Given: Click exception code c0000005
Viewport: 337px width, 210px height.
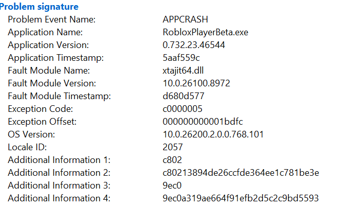Looking at the screenshot, I should [x=183, y=109].
